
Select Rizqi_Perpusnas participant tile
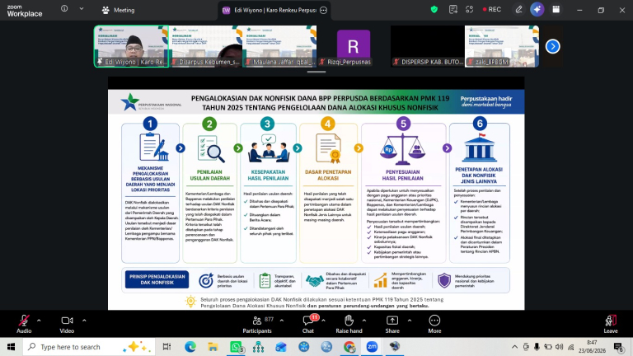(x=354, y=46)
